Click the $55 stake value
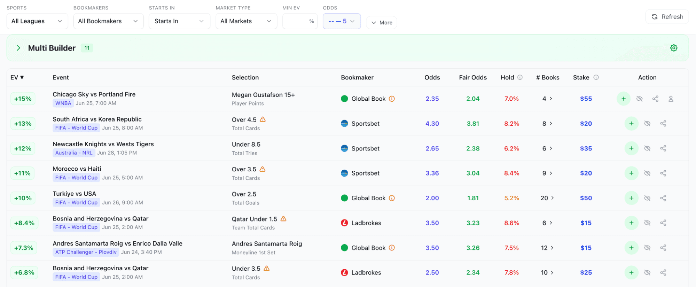This screenshot has height=287, width=696. [586, 99]
